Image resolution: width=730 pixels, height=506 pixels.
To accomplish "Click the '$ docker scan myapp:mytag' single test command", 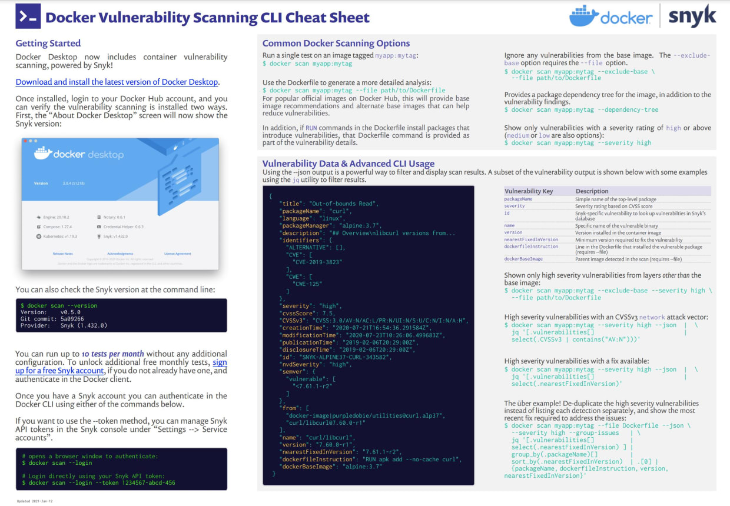I will coord(307,64).
